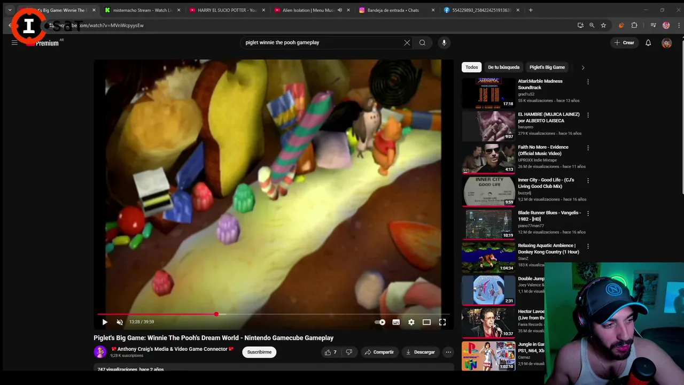The width and height of the screenshot is (684, 385).
Task: Show more filter chips with the right arrow
Action: [582, 67]
